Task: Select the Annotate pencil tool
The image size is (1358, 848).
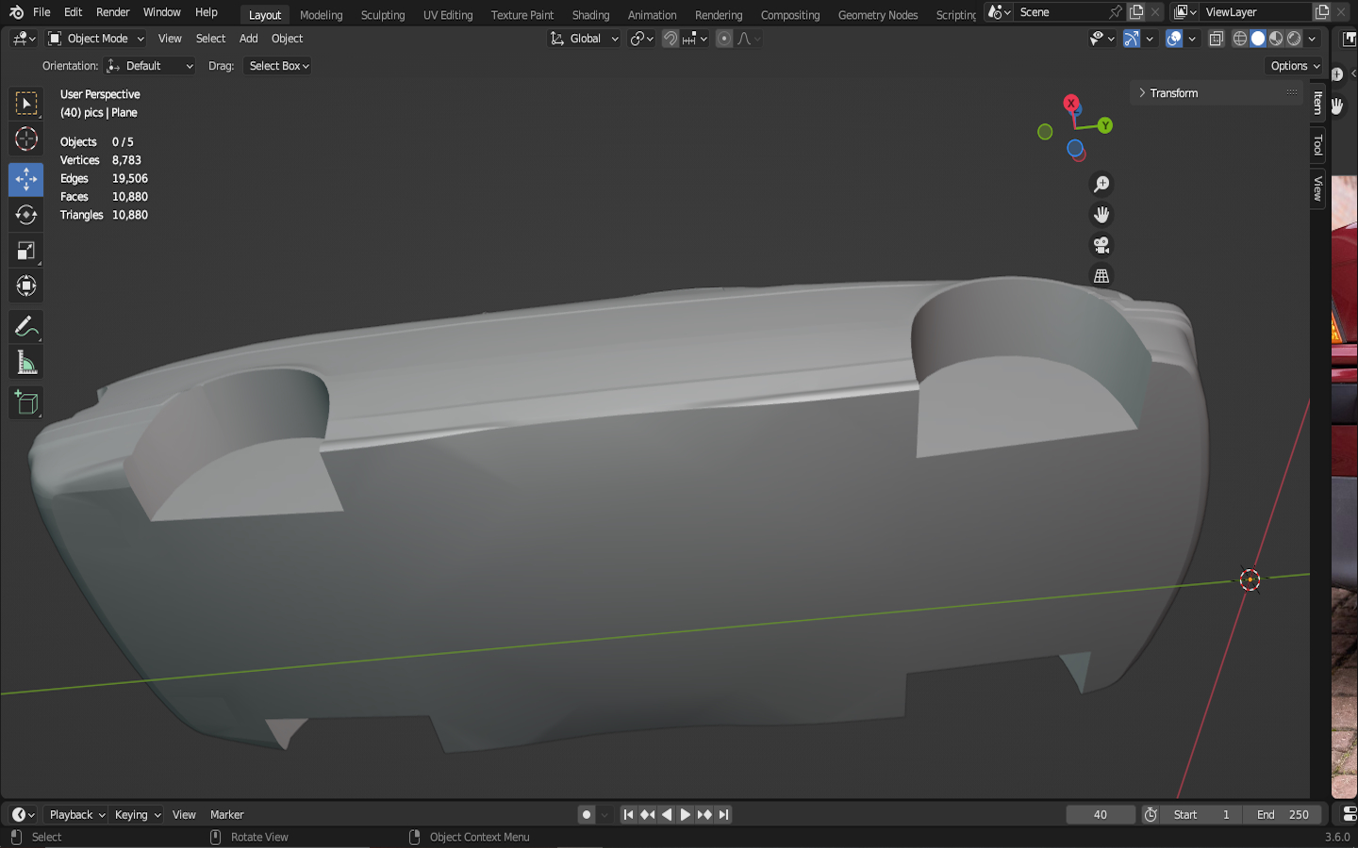Action: coord(26,327)
